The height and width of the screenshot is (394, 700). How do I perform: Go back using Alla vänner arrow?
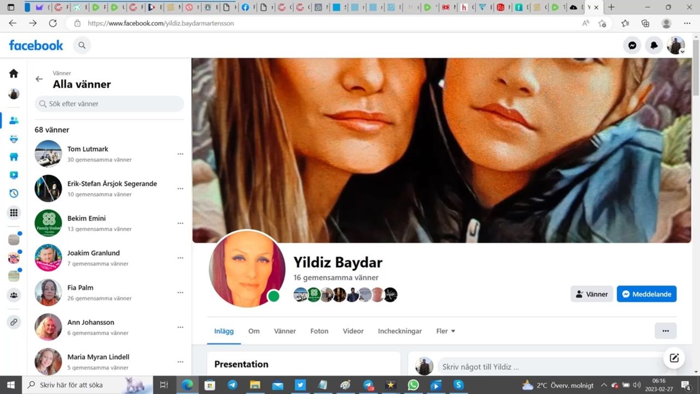click(x=39, y=79)
